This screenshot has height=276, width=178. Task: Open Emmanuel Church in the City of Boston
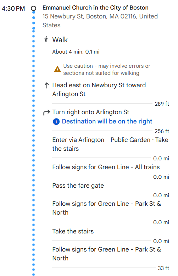click(95, 7)
